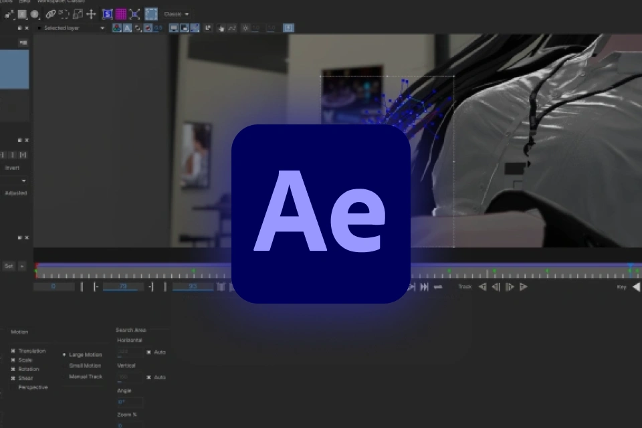Toggle the highlighted blue icon at toolbar end
Screen dimensions: 642x428
(x=289, y=28)
